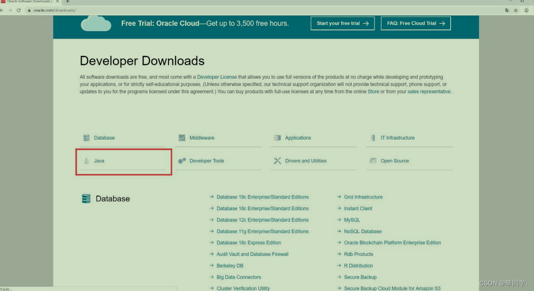This screenshot has width=534, height=291.
Task: Click the large Database section icon
Action: pos(86,199)
